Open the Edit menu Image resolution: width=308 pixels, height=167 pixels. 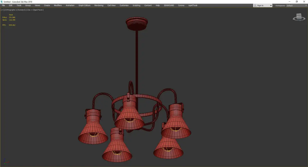(11, 5)
